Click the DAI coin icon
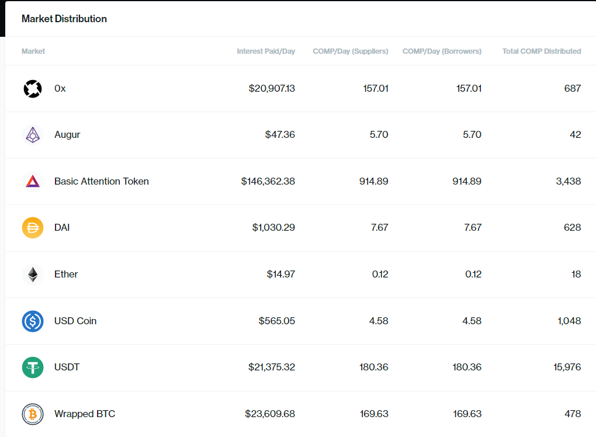 coord(33,228)
